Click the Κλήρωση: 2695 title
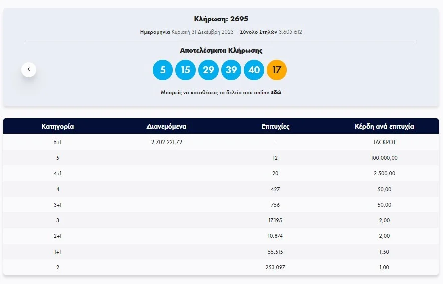The height and width of the screenshot is (284, 443). pyautogui.click(x=221, y=19)
